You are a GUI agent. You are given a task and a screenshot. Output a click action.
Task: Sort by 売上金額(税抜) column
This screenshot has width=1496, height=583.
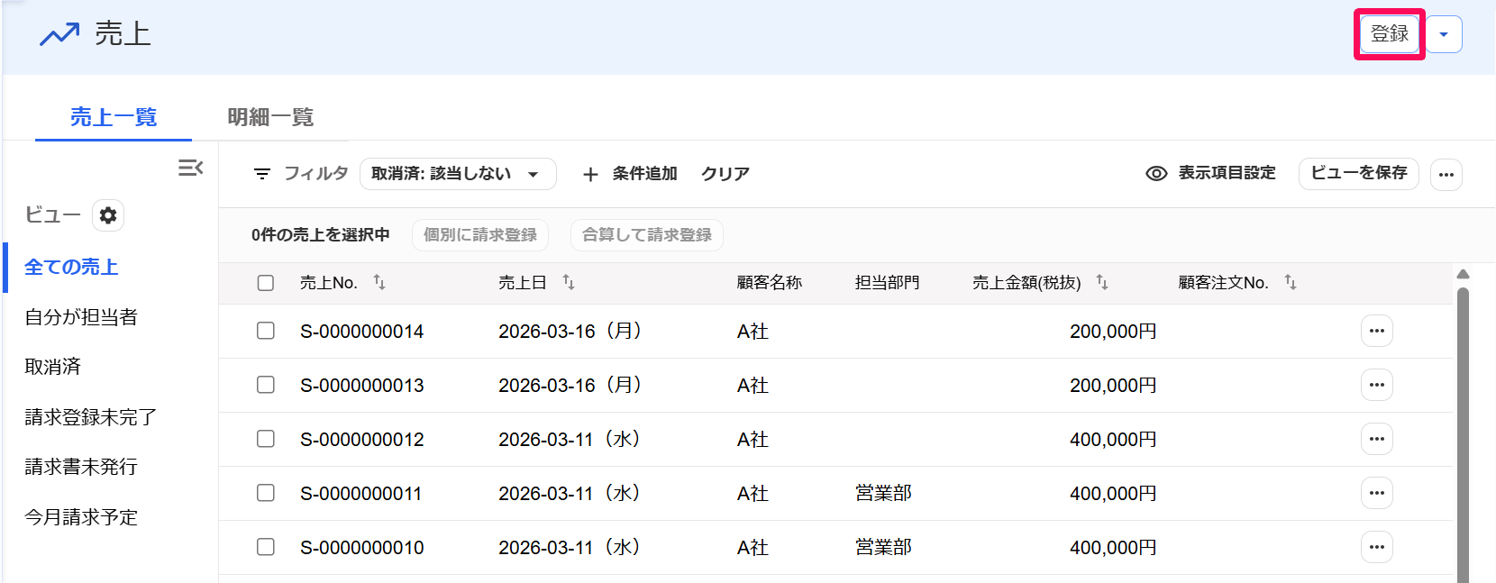(x=1102, y=283)
